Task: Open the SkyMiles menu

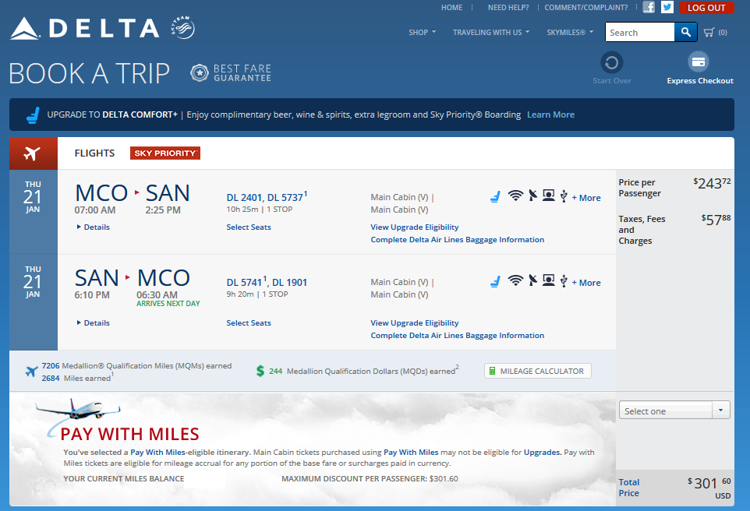Action: pyautogui.click(x=569, y=33)
